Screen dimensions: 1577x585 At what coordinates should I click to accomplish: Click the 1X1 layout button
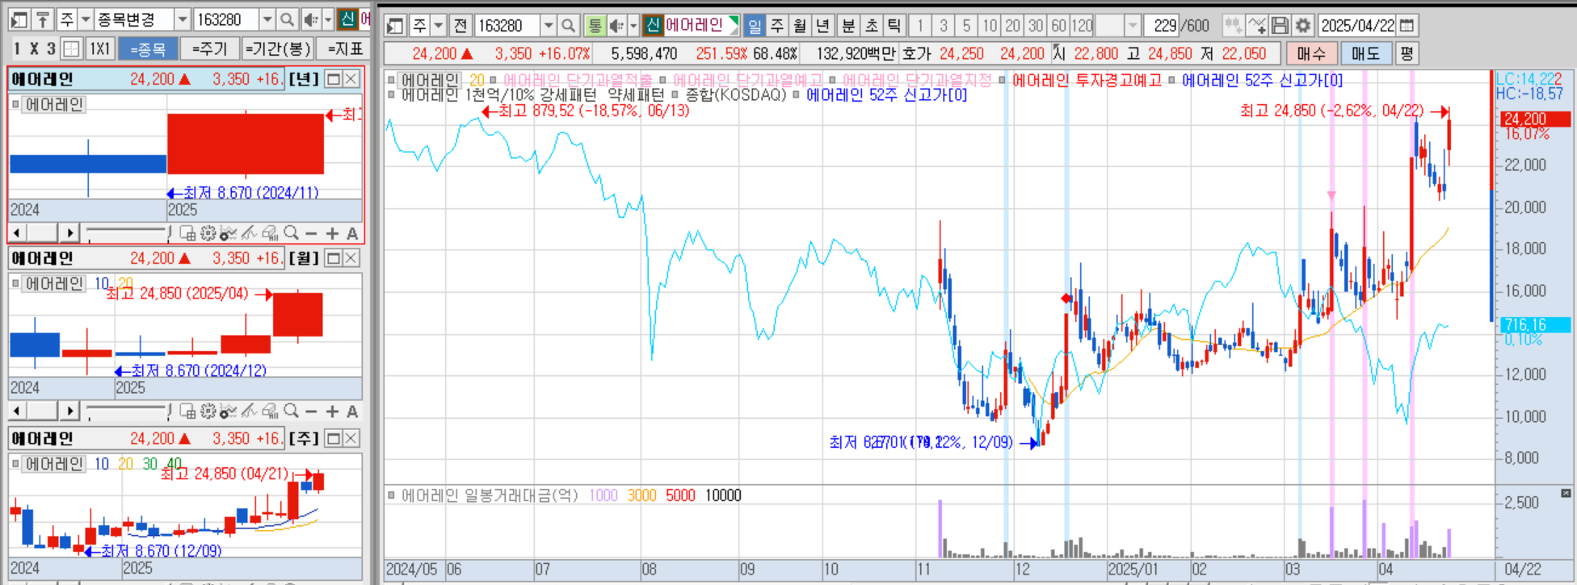click(x=99, y=49)
